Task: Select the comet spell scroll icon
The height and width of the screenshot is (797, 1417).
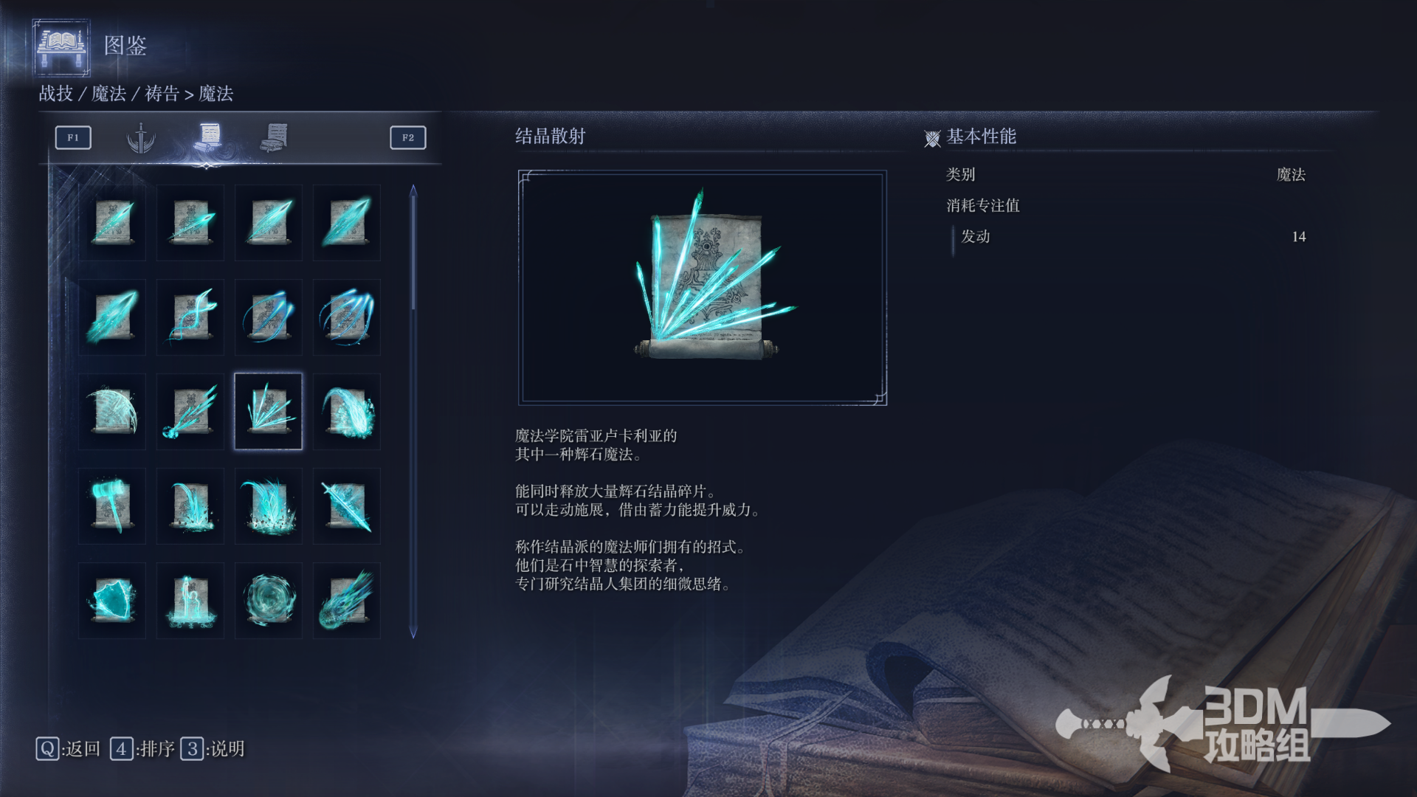Action: tap(347, 600)
